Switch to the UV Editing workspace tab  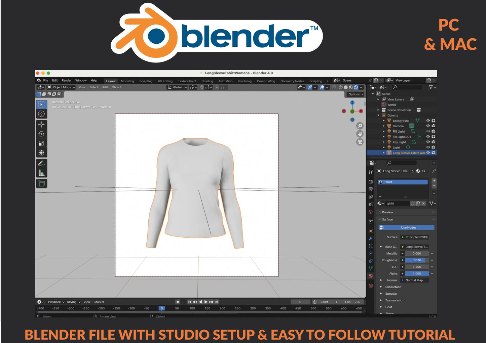pos(165,81)
